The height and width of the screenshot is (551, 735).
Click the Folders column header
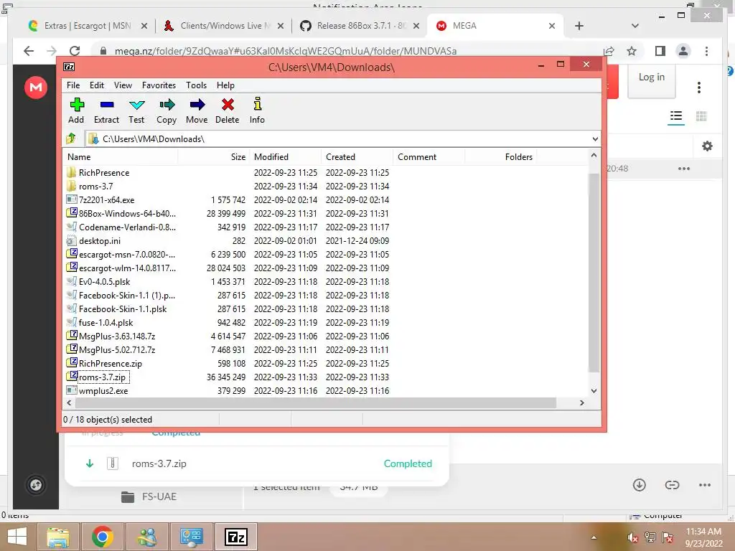500,157
